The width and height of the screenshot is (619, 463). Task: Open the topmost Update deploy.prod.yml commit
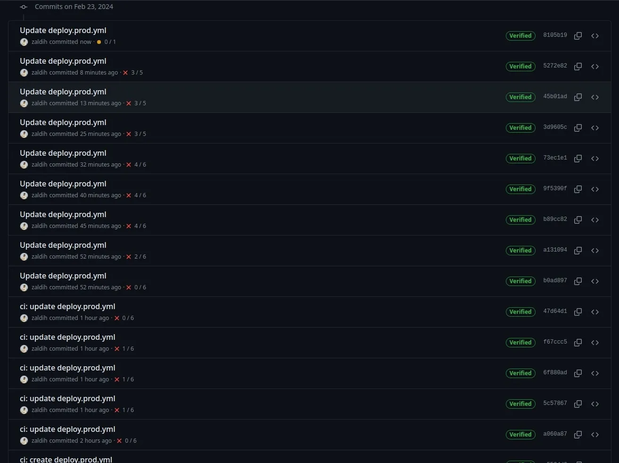pos(63,30)
